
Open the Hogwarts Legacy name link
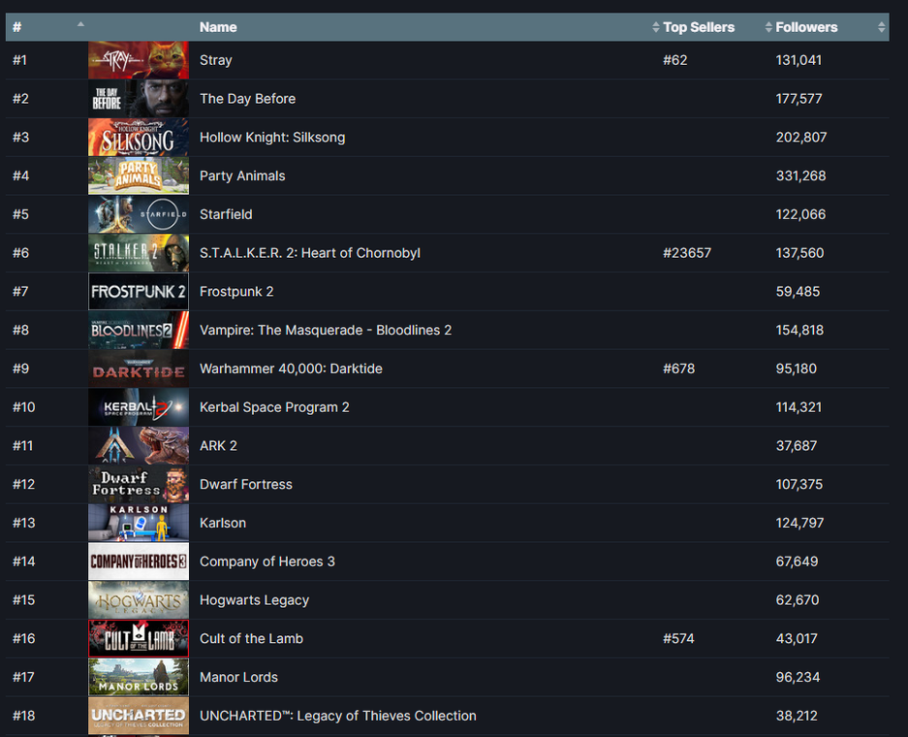click(x=254, y=600)
